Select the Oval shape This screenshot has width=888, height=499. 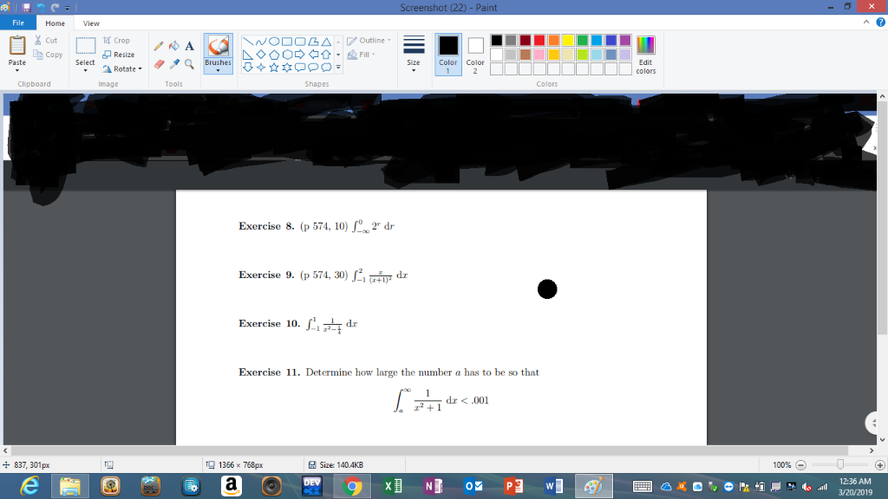274,42
